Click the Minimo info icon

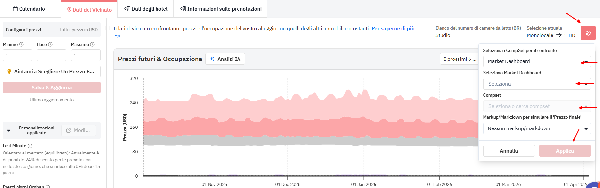point(21,44)
